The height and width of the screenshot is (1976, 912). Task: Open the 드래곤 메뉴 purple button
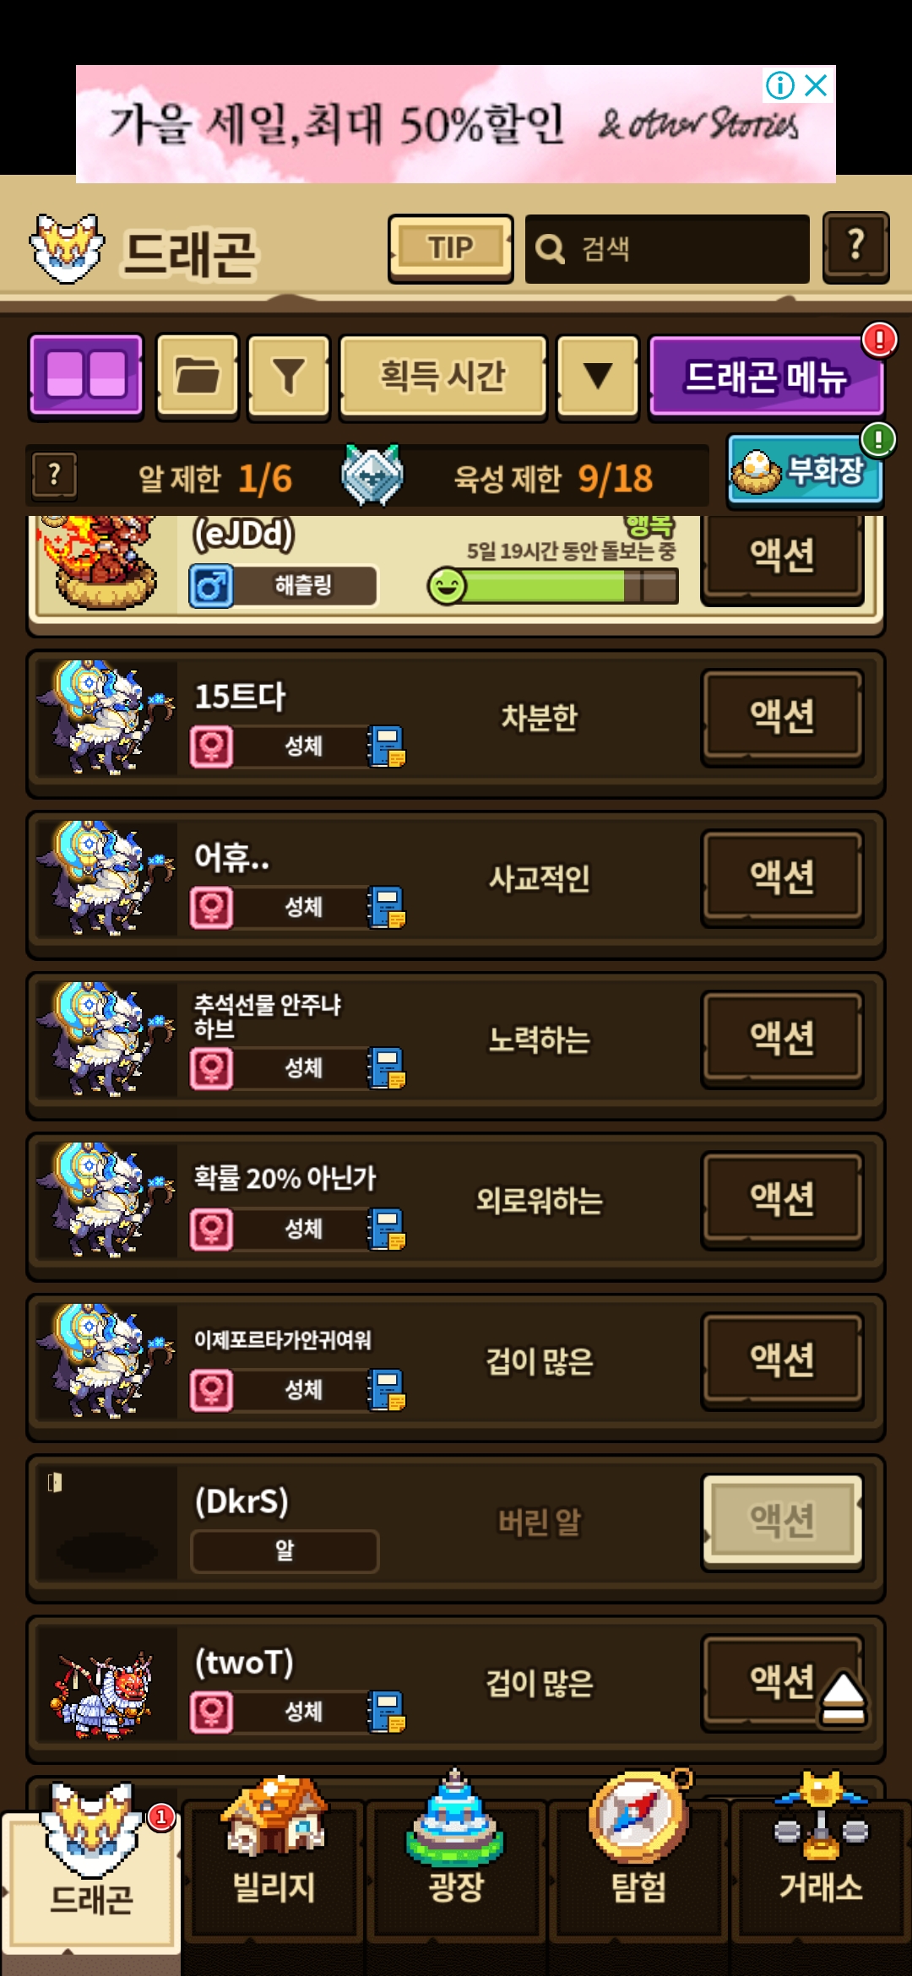(766, 375)
